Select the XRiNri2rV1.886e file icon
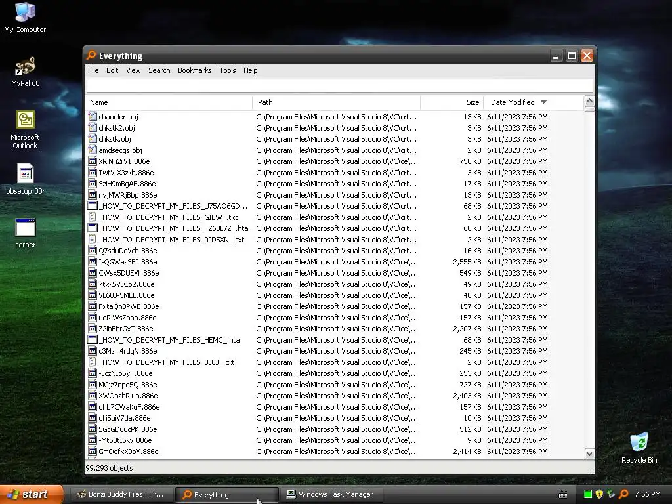Viewport: 672px width, 504px height. (92, 161)
